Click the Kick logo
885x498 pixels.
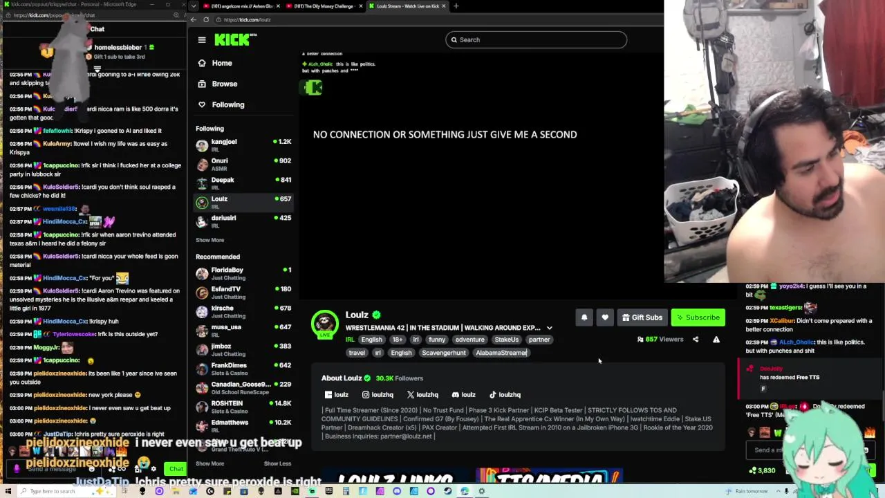pyautogui.click(x=235, y=39)
